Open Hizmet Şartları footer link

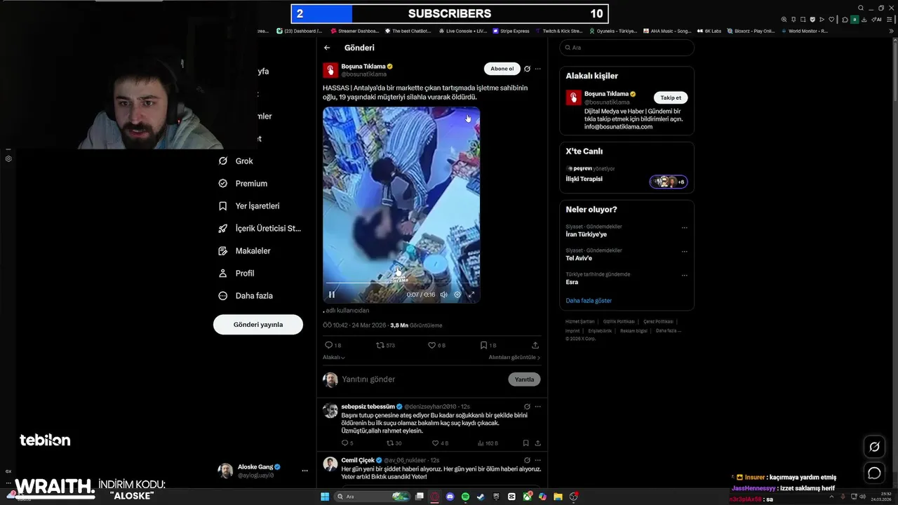tap(581, 321)
